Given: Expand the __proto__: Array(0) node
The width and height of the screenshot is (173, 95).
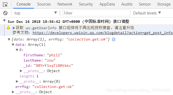Looking at the screenshot, I should (17, 81).
